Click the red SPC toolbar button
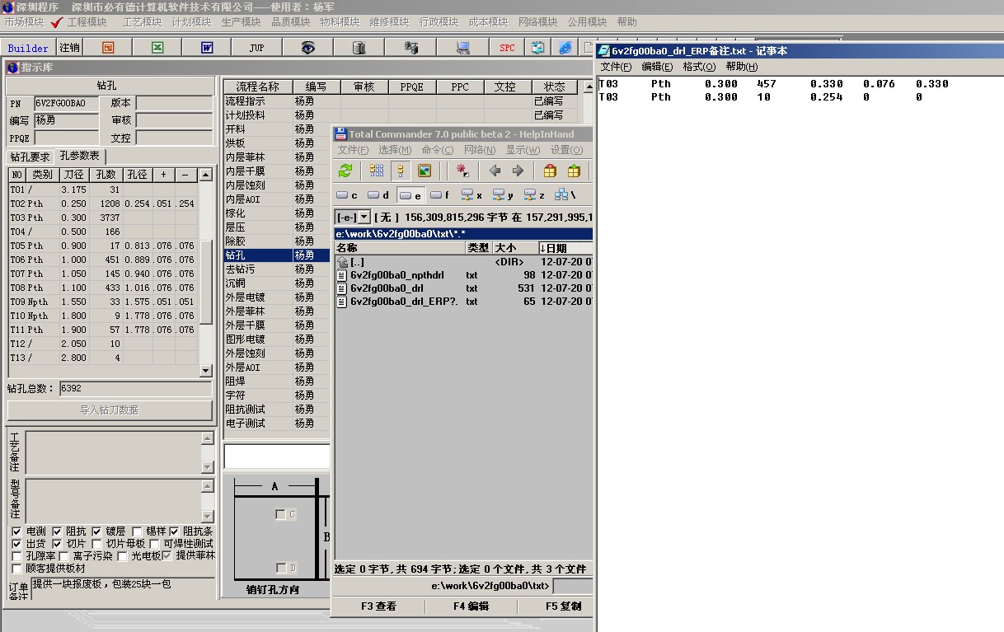Screen dimensions: 1004x632 [507, 48]
